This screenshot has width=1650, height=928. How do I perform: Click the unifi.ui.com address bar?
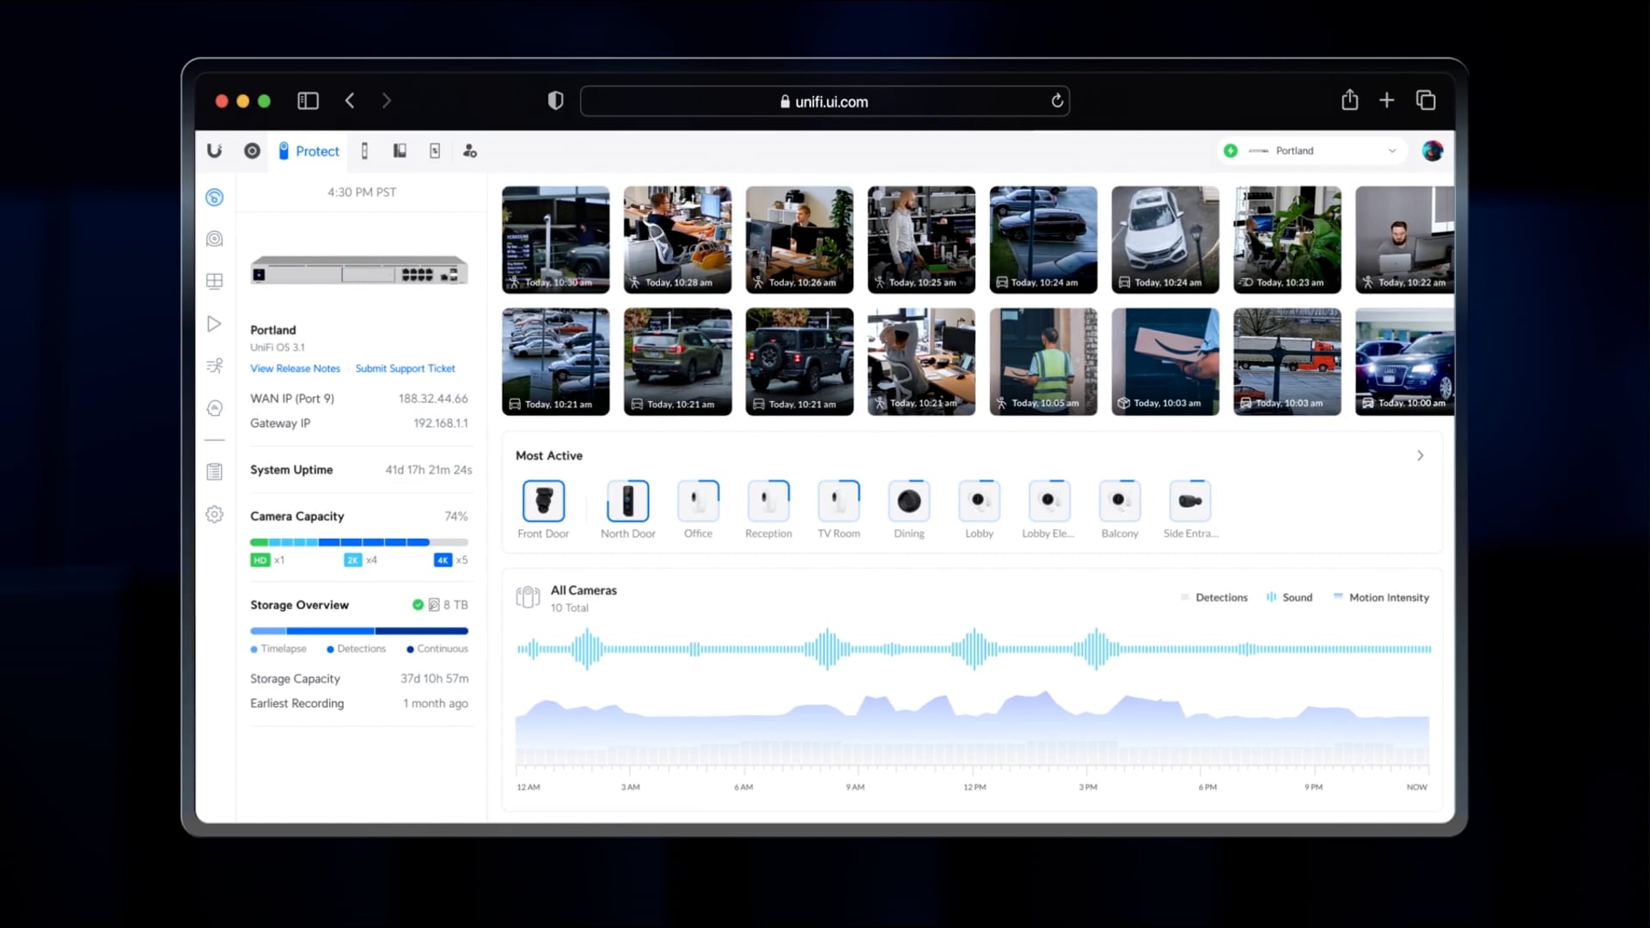tap(824, 101)
